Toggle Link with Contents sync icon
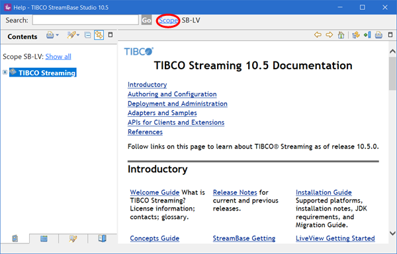The height and width of the screenshot is (254, 397). pyautogui.click(x=99, y=35)
